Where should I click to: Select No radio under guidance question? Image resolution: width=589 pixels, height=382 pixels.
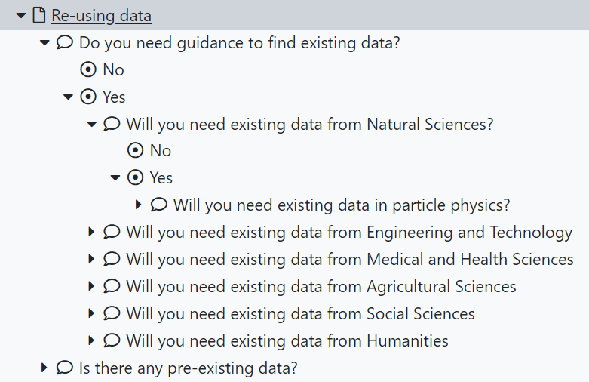click(x=88, y=69)
